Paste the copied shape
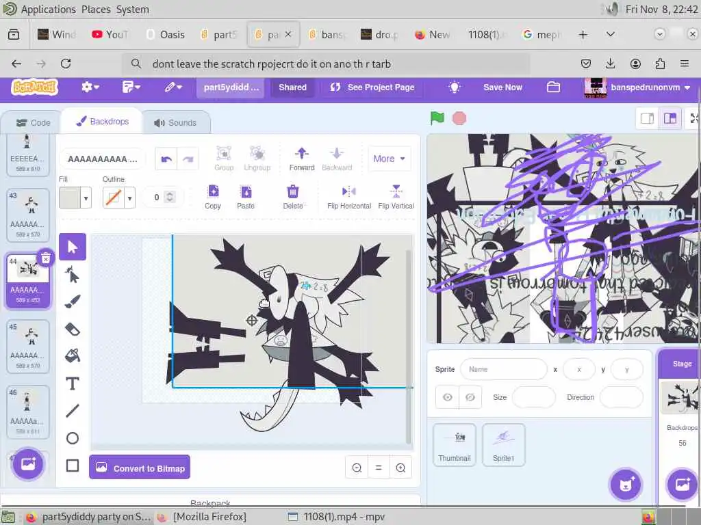Screen dimensions: 701x525 pyautogui.click(x=246, y=197)
